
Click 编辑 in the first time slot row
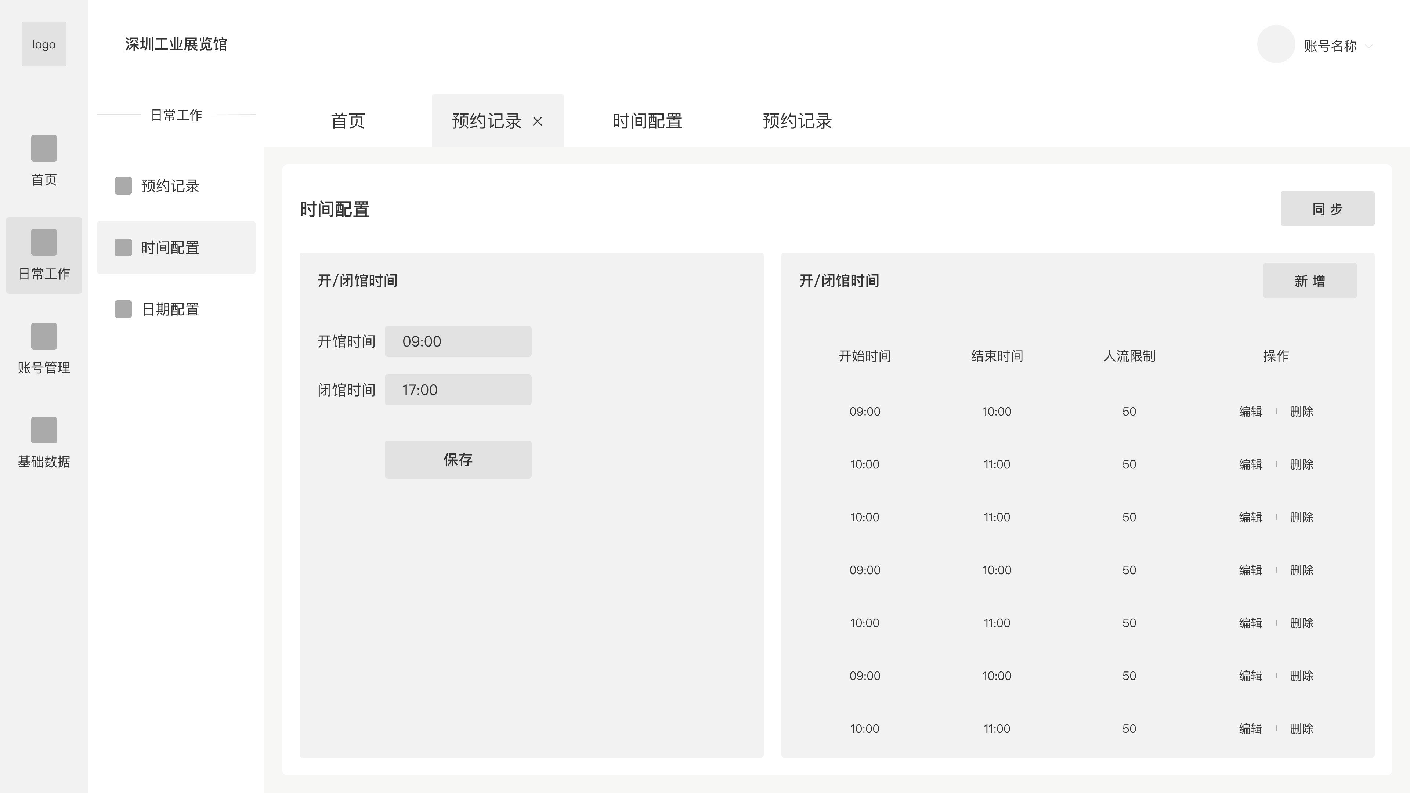tap(1251, 411)
